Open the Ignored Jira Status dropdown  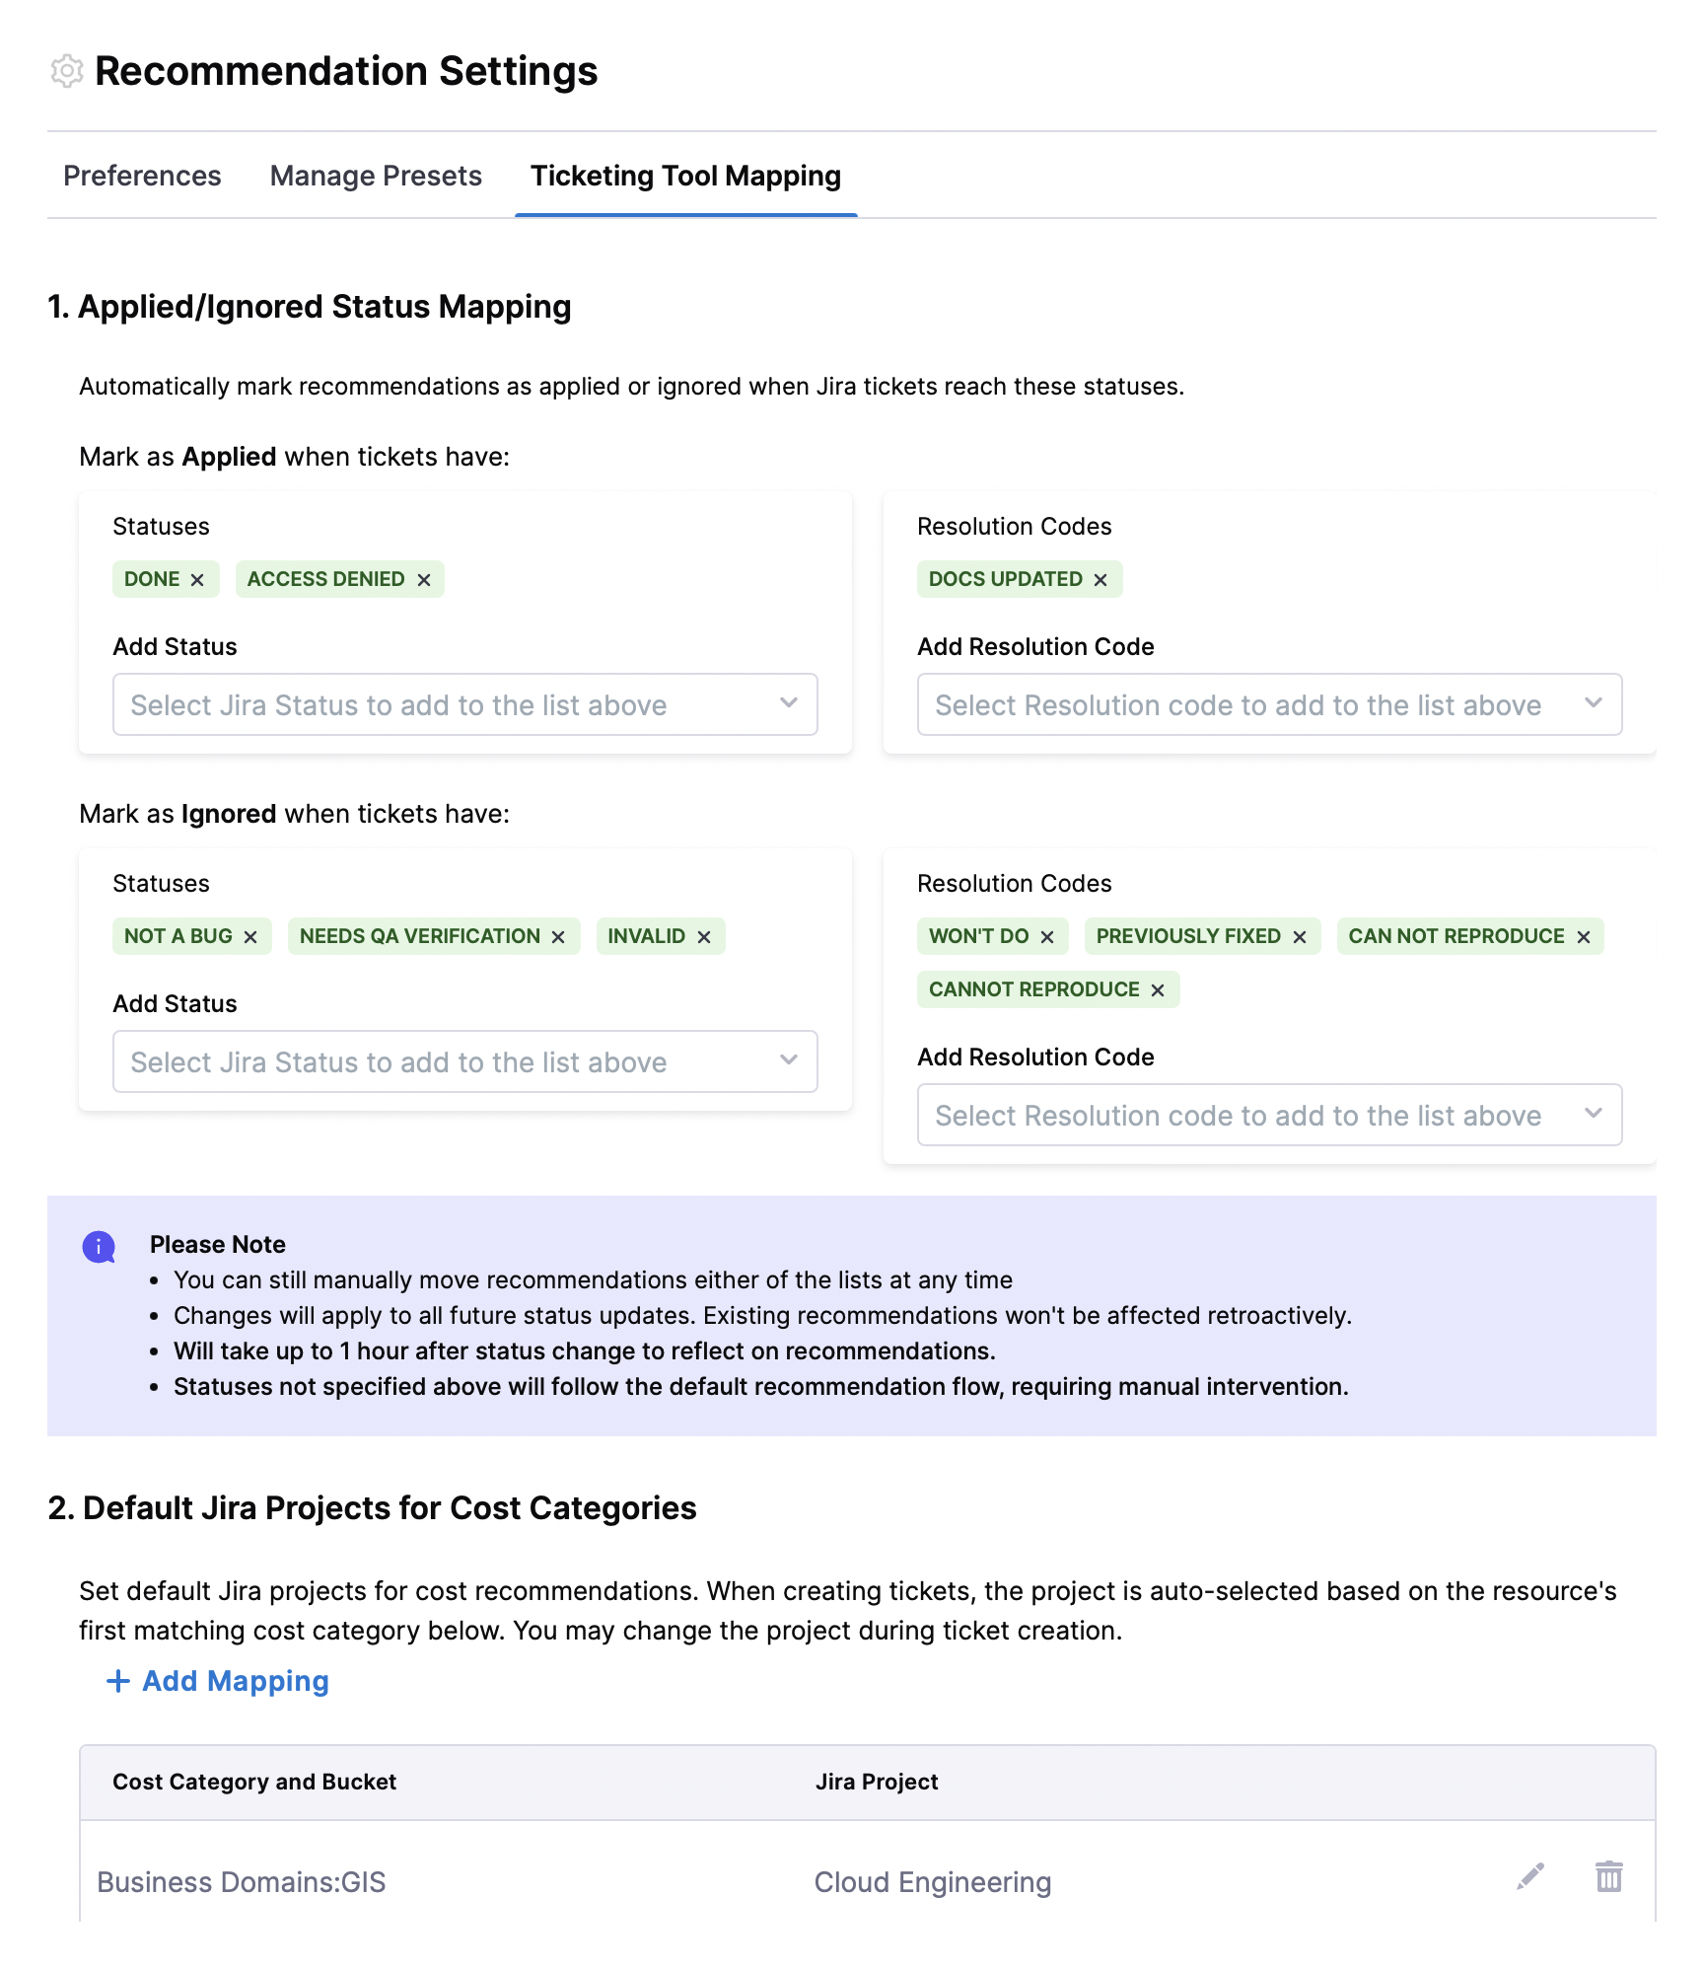tap(464, 1061)
